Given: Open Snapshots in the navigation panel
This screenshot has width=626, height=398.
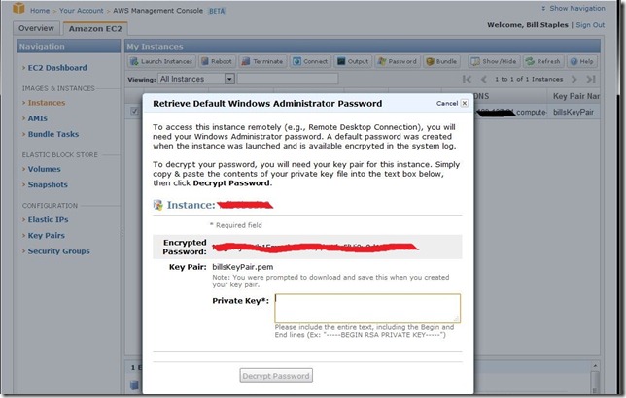Looking at the screenshot, I should click(x=48, y=184).
